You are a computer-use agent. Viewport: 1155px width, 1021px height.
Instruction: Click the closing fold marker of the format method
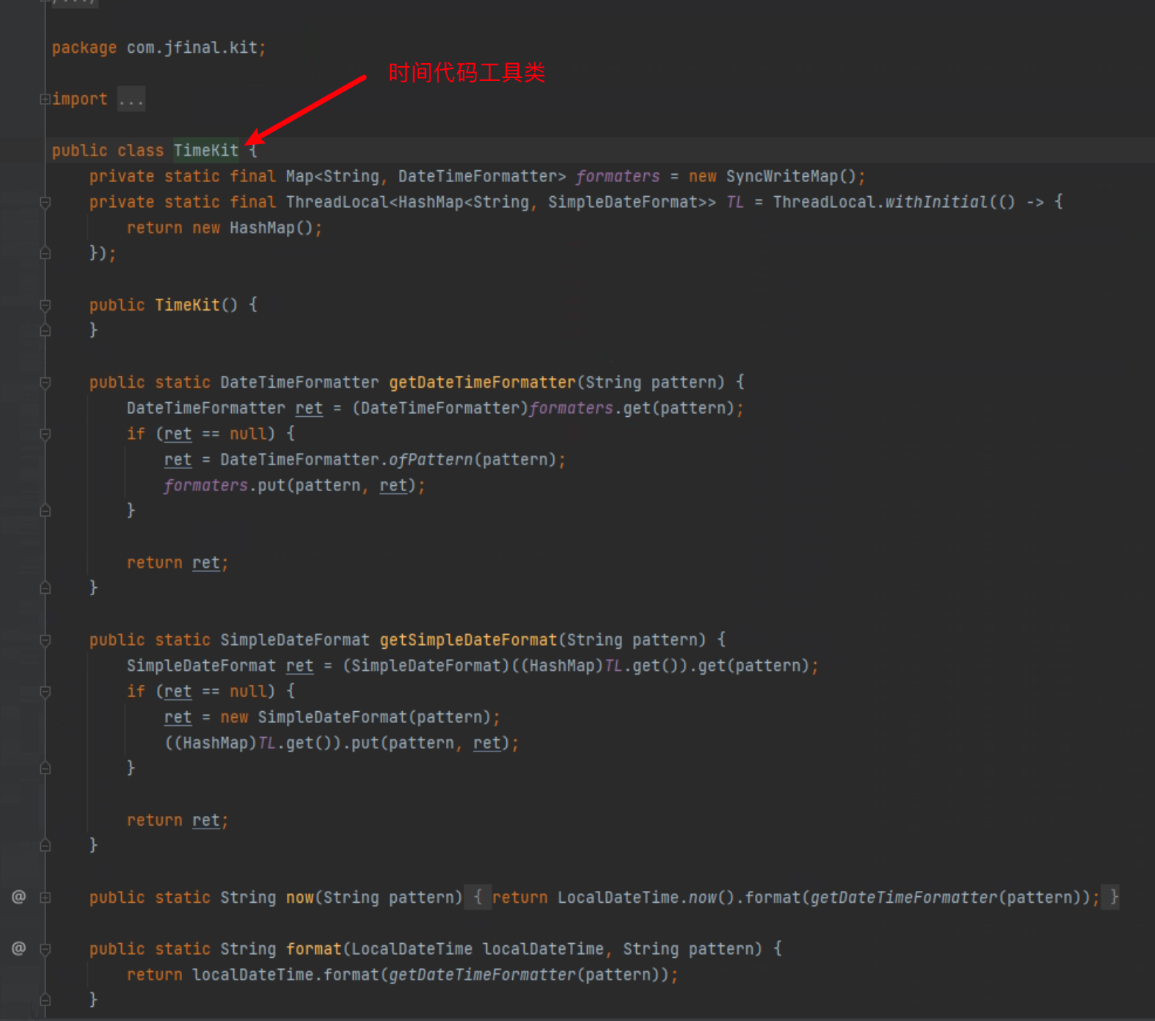click(x=45, y=1000)
